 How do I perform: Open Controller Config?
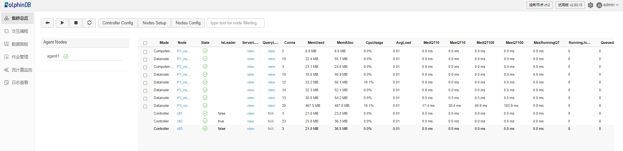click(117, 23)
